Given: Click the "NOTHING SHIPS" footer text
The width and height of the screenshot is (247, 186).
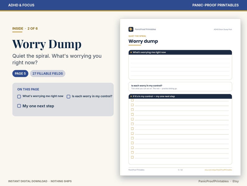Looking at the screenshot, I should (x=61, y=181).
